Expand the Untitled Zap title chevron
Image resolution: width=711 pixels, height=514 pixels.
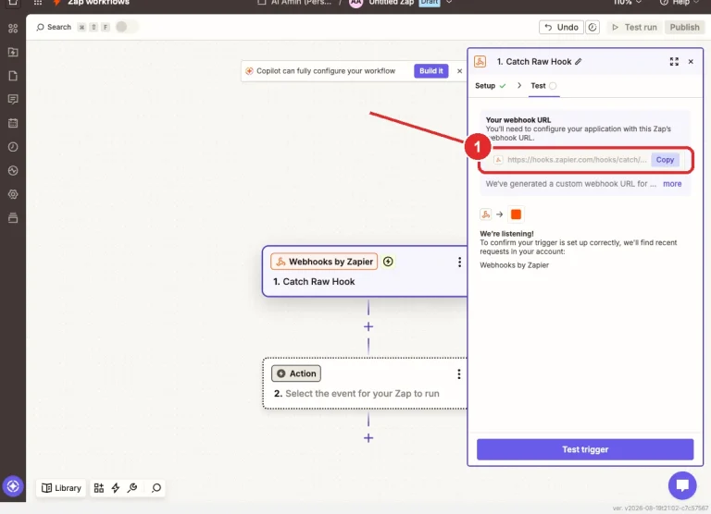click(449, 2)
